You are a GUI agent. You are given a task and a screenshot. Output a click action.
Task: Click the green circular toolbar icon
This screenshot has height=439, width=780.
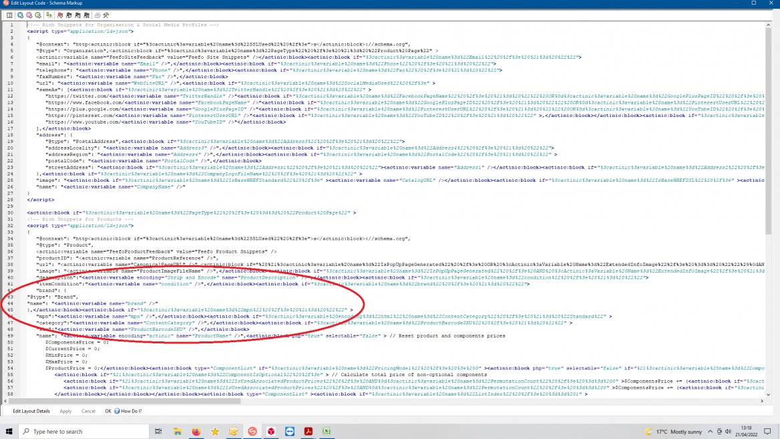pos(38,15)
